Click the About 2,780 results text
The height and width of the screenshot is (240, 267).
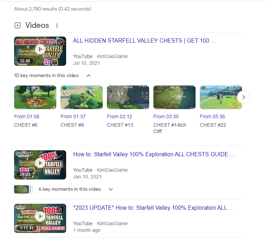[53, 9]
